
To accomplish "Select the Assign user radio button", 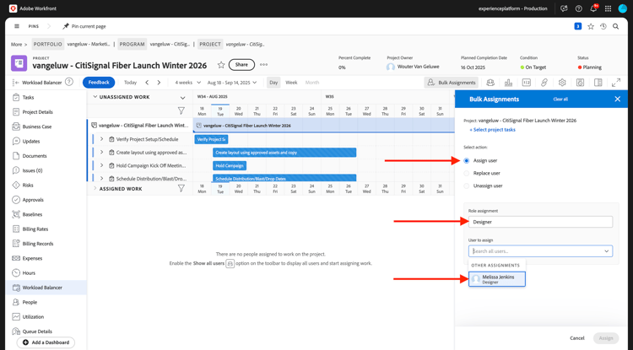I will click(467, 160).
